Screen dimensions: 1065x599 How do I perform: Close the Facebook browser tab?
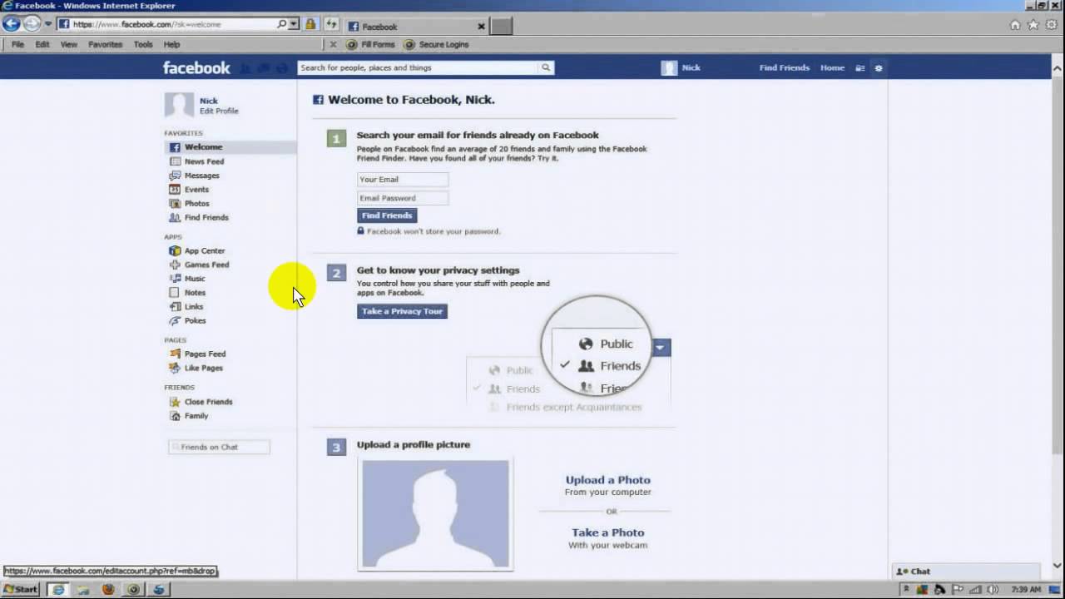click(x=481, y=27)
